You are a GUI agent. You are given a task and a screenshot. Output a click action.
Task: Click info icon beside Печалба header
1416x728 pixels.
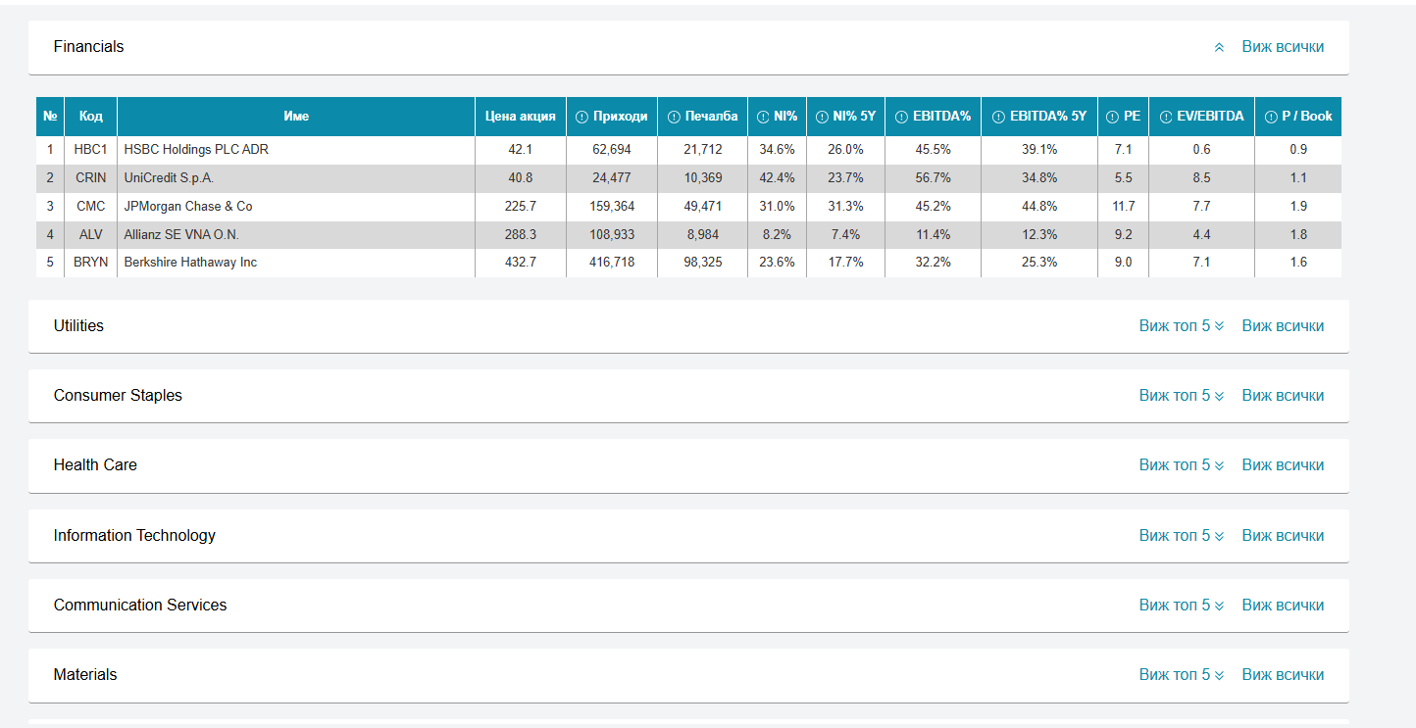(x=674, y=117)
